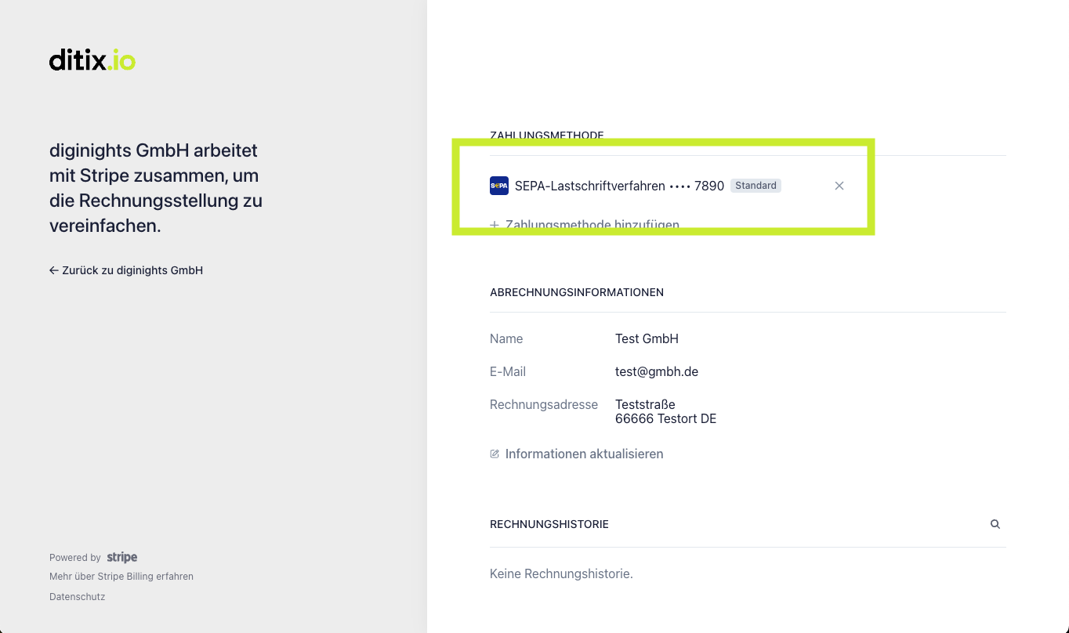This screenshot has width=1069, height=633.
Task: Click the ditix.io logo
Action: [x=92, y=60]
